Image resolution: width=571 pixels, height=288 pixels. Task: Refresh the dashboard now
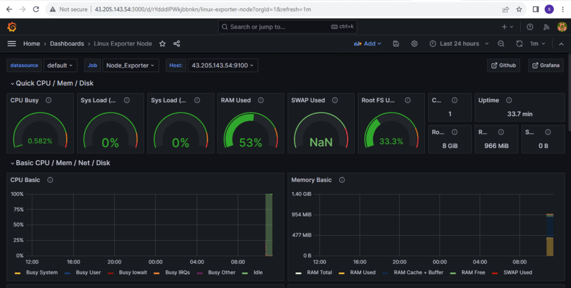(x=520, y=44)
